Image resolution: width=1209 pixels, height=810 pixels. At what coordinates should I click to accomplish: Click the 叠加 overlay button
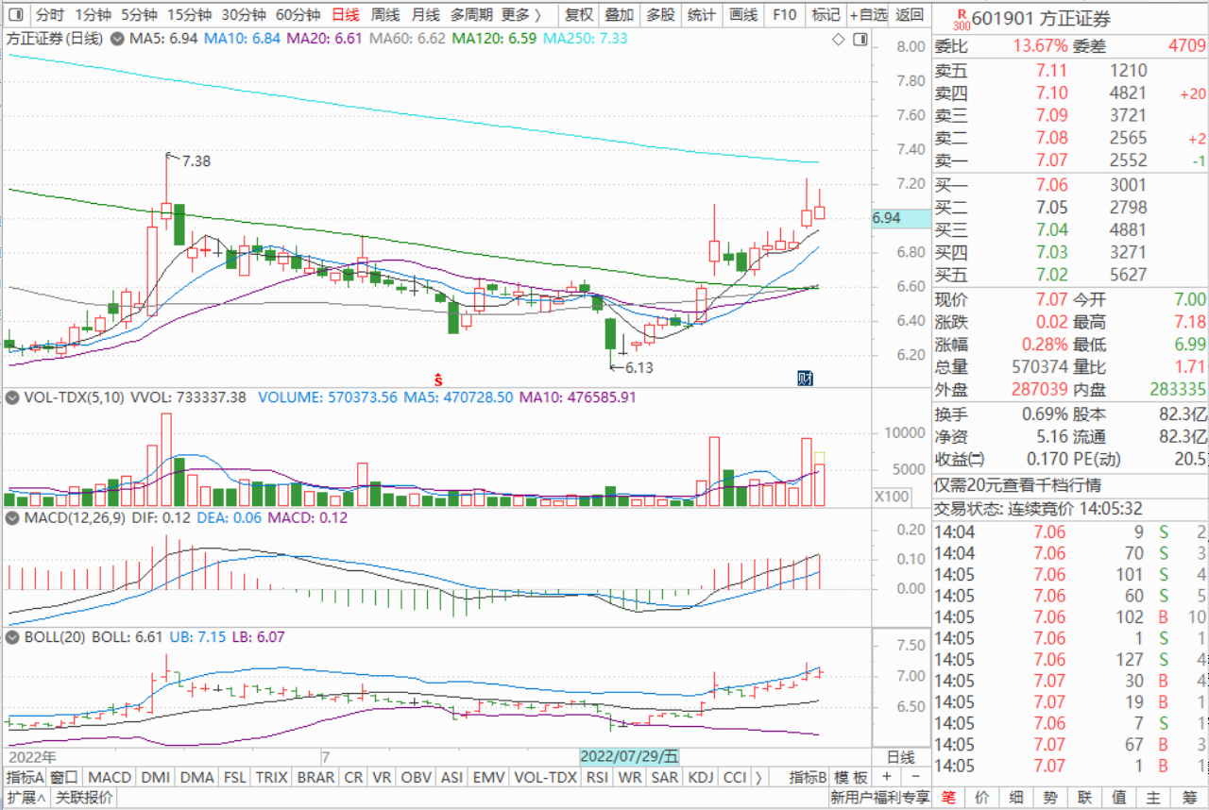(x=620, y=15)
